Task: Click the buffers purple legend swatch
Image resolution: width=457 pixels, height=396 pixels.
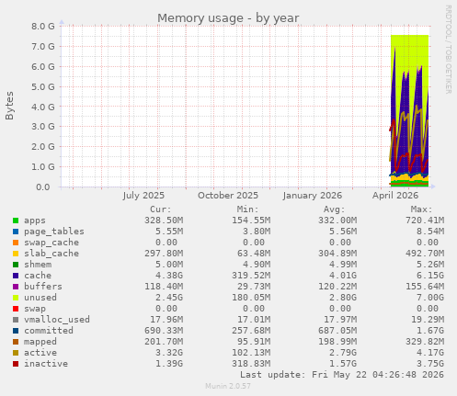Action: (16, 287)
